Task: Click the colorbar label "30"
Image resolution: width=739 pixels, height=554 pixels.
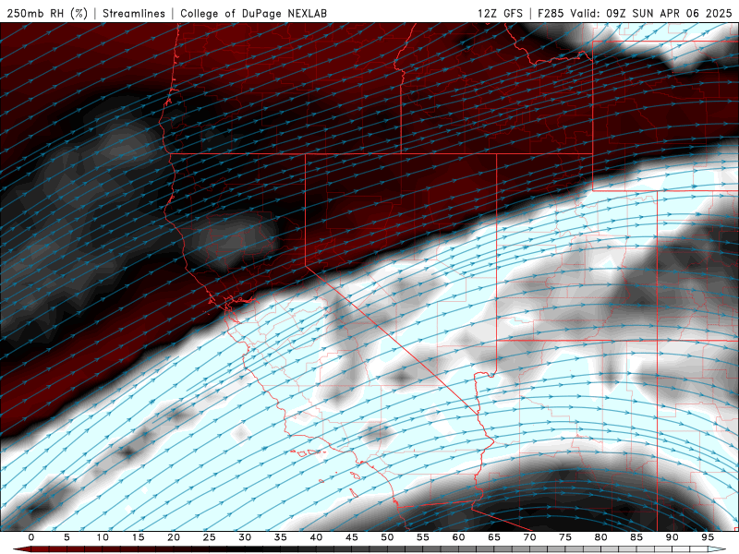Action: [x=245, y=537]
